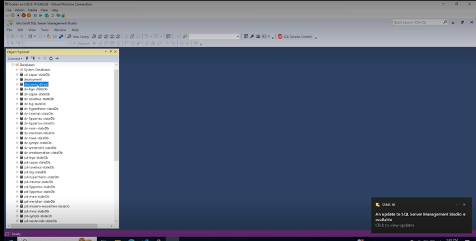Screen dimensions: 476x241
Task: Click the Revert icon in VM toolbar
Action: point(52,15)
